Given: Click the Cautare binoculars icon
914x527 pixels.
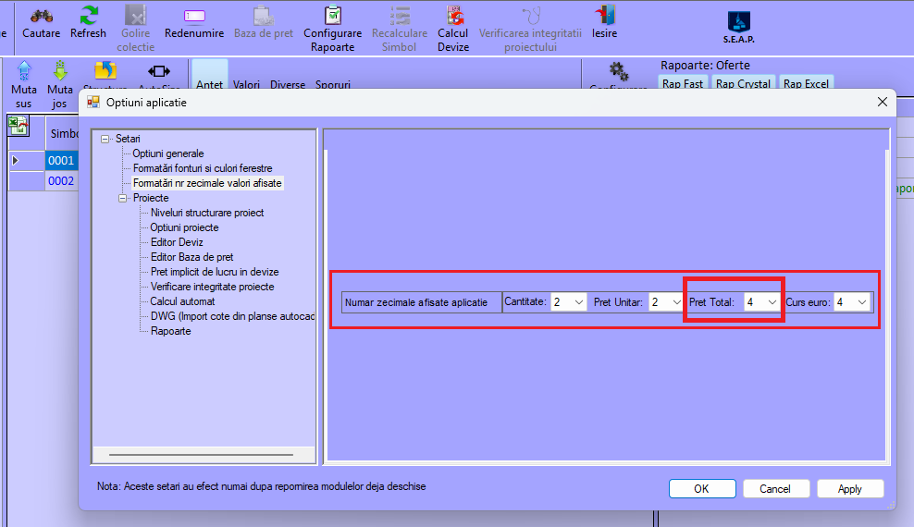Looking at the screenshot, I should (41, 16).
